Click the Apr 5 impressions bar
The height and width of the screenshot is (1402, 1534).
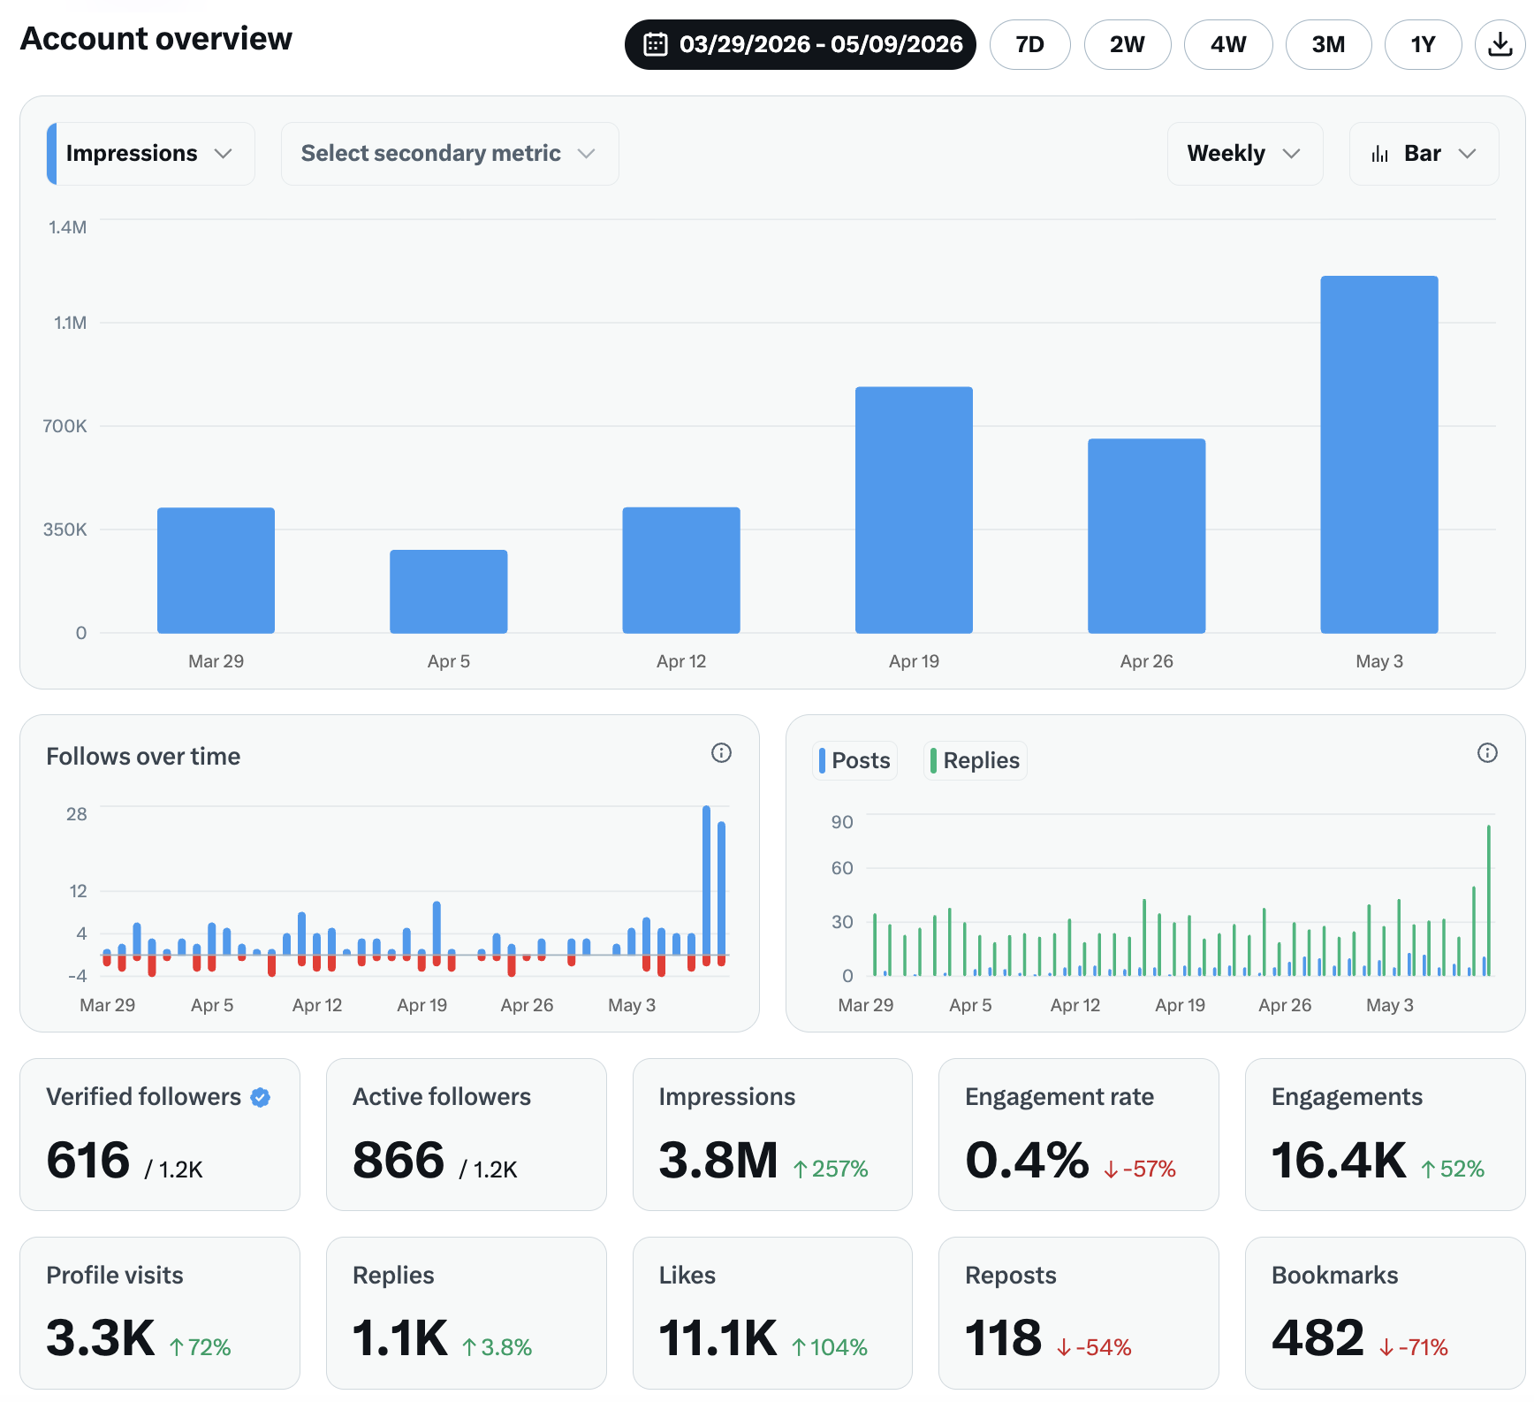[449, 591]
